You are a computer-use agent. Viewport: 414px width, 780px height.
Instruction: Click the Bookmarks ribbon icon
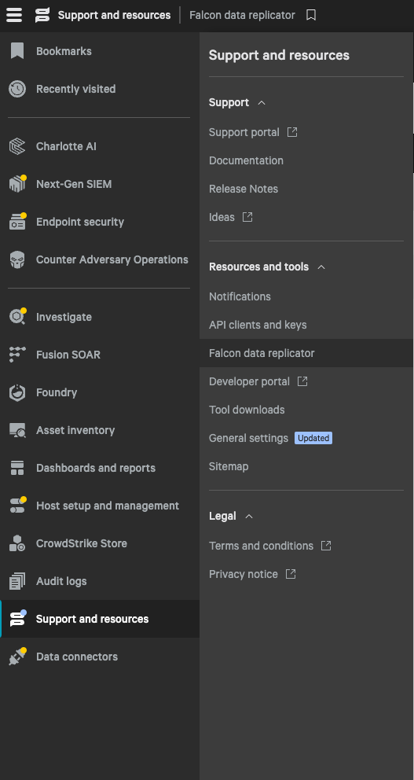(17, 51)
